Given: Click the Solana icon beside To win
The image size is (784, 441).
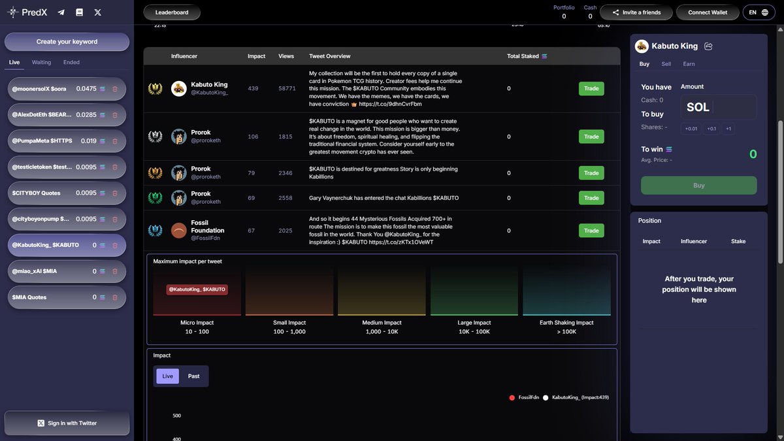Looking at the screenshot, I should click(669, 150).
